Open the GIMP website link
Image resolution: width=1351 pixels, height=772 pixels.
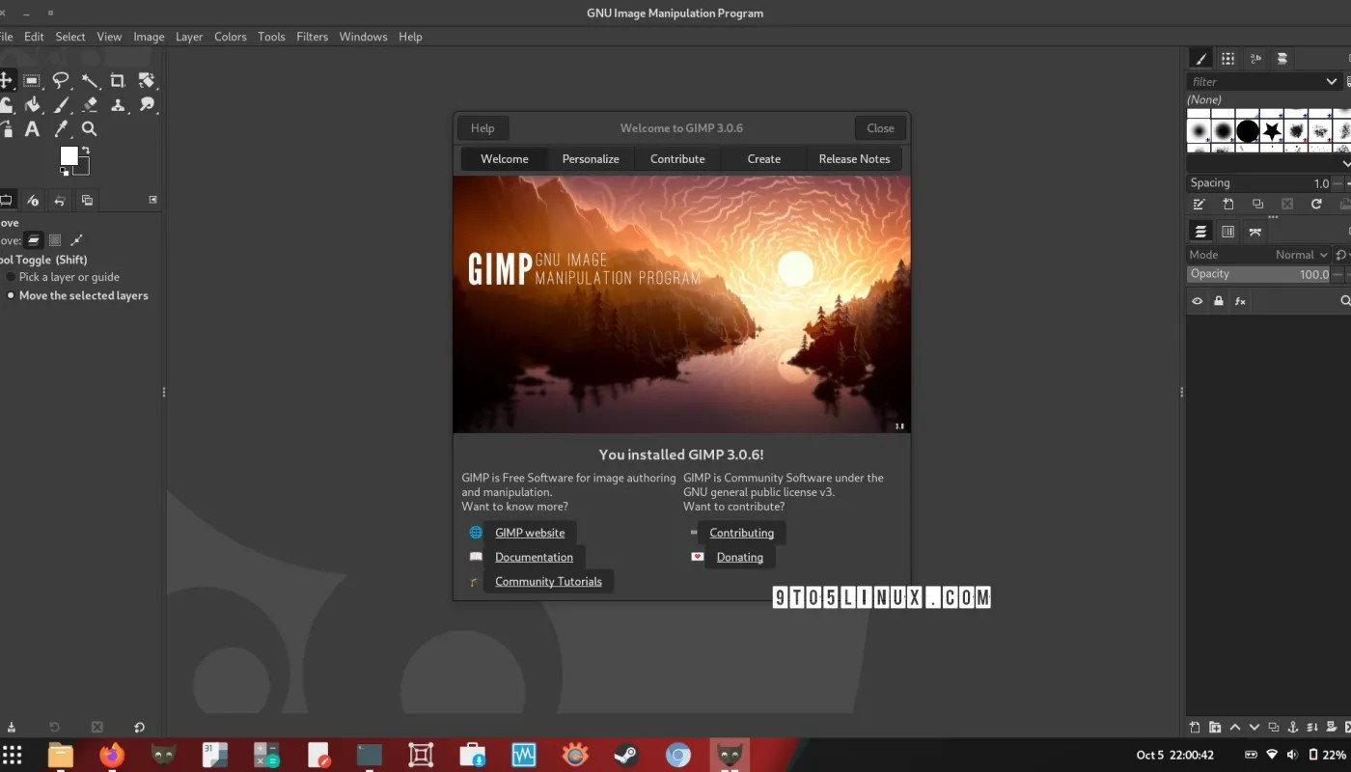530,533
